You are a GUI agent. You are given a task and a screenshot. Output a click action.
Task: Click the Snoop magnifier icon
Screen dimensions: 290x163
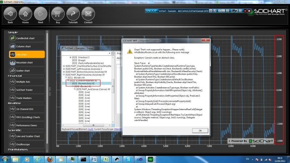[221, 11]
